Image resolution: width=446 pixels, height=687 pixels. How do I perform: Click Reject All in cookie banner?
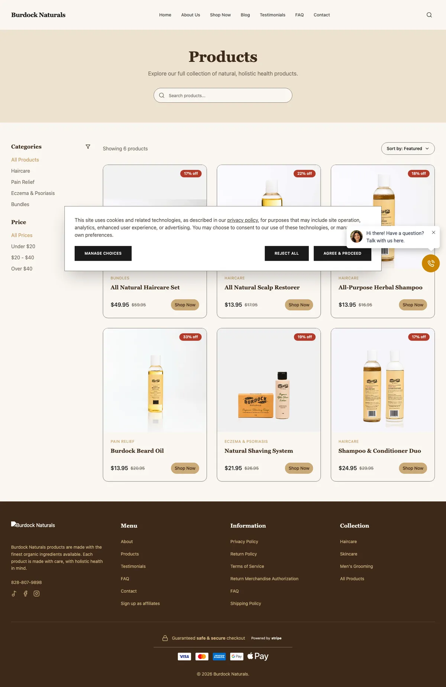point(287,253)
